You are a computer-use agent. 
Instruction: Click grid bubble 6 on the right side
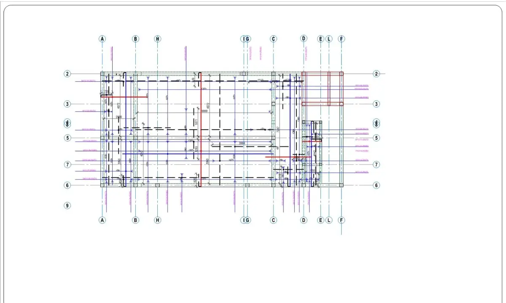pos(377,185)
